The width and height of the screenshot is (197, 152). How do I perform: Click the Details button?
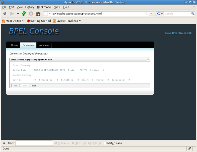point(34,86)
